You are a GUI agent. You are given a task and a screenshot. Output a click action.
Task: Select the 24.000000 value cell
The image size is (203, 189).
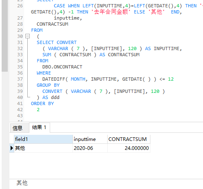(129, 148)
